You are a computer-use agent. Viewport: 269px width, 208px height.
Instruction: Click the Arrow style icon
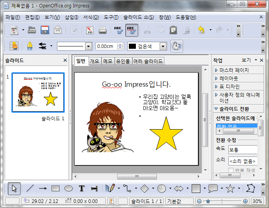point(43,46)
